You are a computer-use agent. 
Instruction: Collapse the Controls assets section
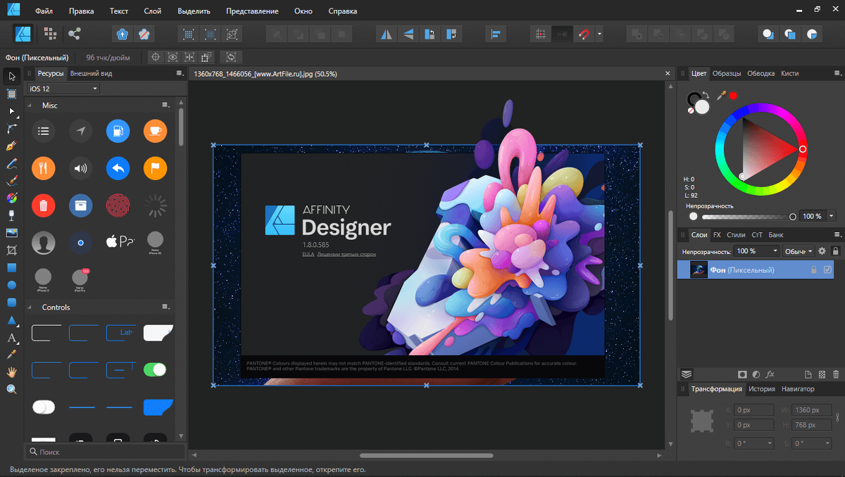point(31,307)
